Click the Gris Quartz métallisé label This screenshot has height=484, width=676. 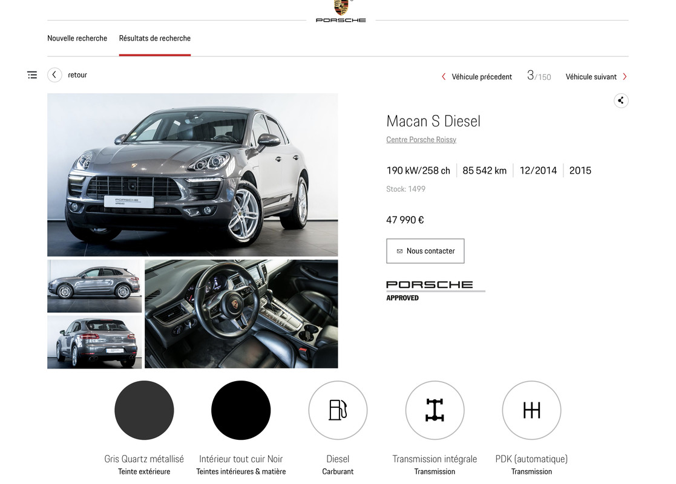pos(144,459)
